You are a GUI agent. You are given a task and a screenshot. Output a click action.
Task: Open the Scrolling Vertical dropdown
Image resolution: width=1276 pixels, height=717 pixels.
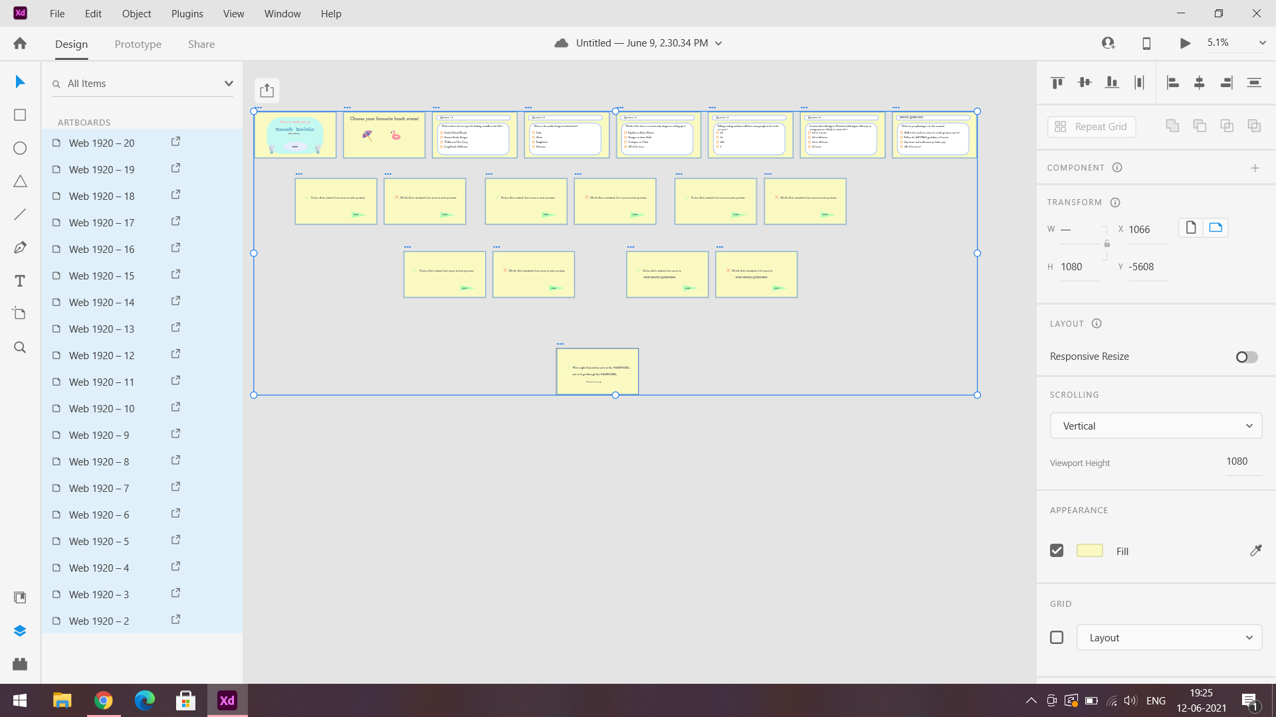(x=1156, y=426)
